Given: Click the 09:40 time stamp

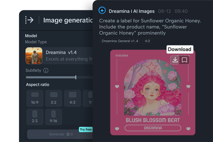Looking at the screenshot, I should pos(181,11).
